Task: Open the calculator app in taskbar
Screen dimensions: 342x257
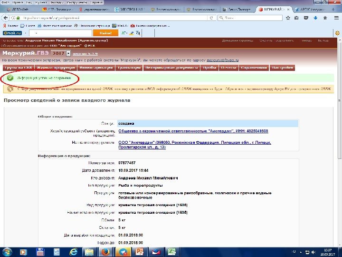Action: (x=57, y=252)
